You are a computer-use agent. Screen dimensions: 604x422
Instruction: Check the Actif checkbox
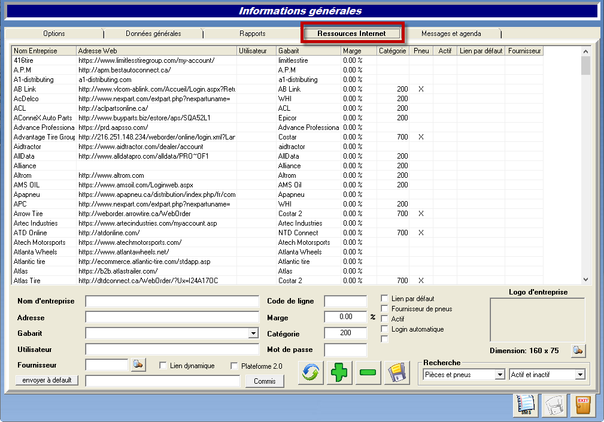click(x=384, y=319)
